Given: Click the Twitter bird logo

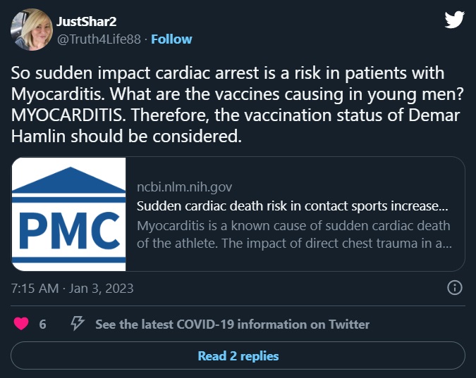Looking at the screenshot, I should tap(455, 20).
